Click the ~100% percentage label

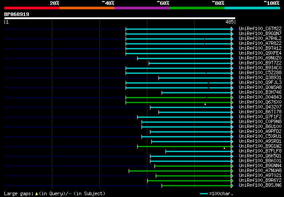[x=272, y=3]
